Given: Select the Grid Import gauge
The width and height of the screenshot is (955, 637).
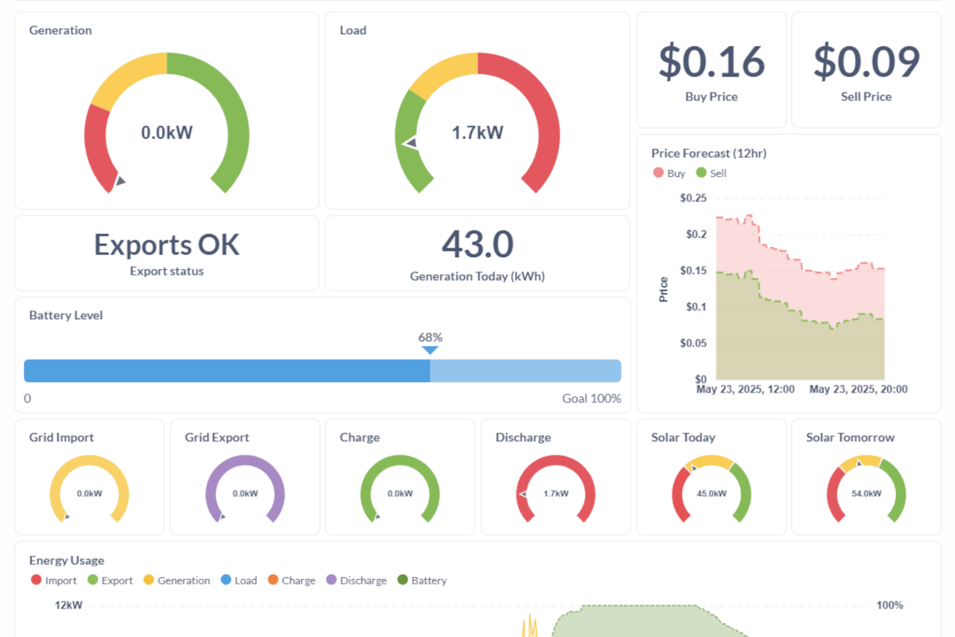Looking at the screenshot, I should click(x=88, y=490).
